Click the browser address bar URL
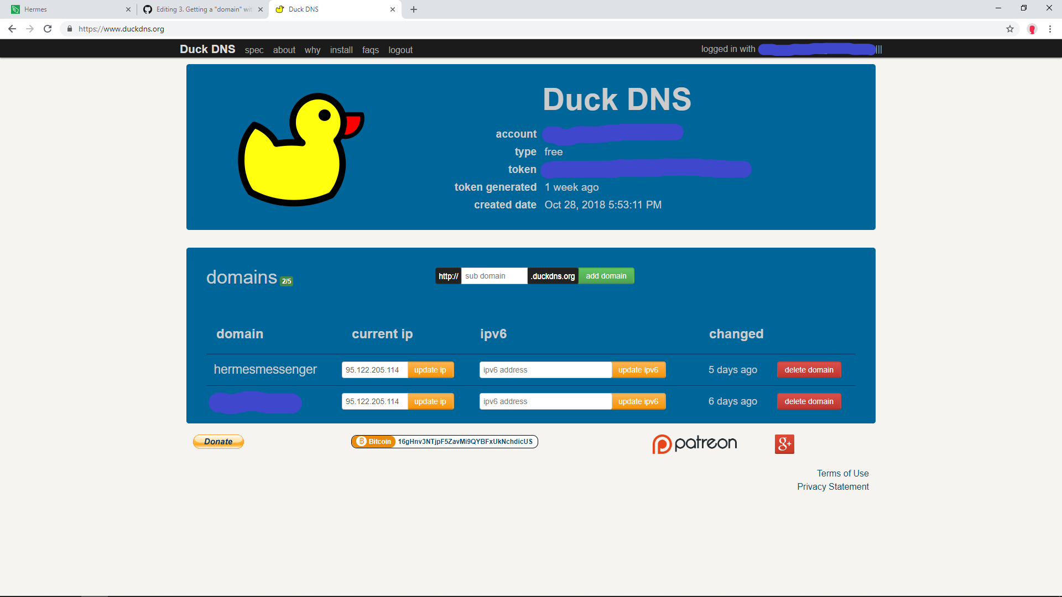 coord(121,29)
